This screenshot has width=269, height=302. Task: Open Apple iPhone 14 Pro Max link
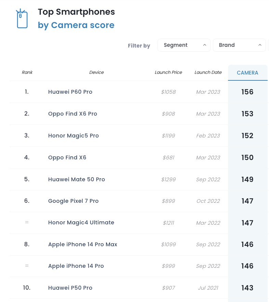coord(83,245)
